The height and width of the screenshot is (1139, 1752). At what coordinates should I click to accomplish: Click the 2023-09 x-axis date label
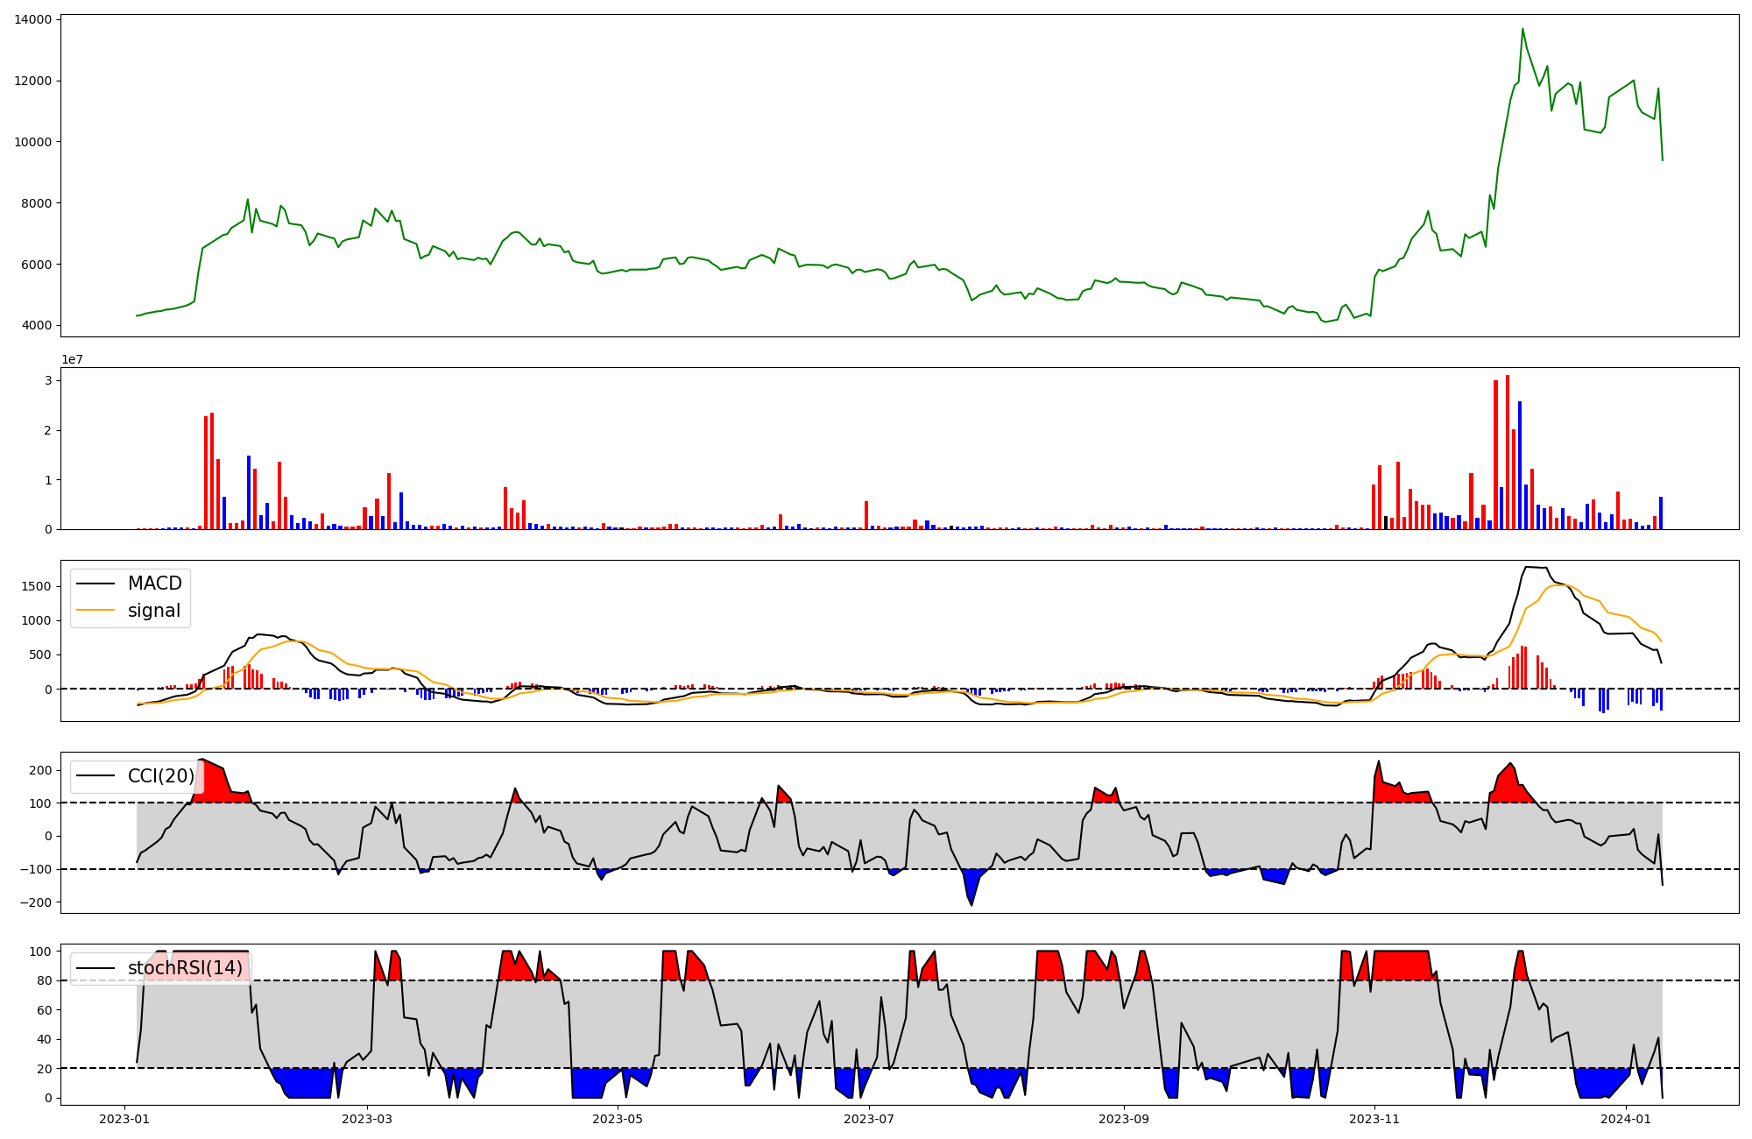coord(1124,1119)
